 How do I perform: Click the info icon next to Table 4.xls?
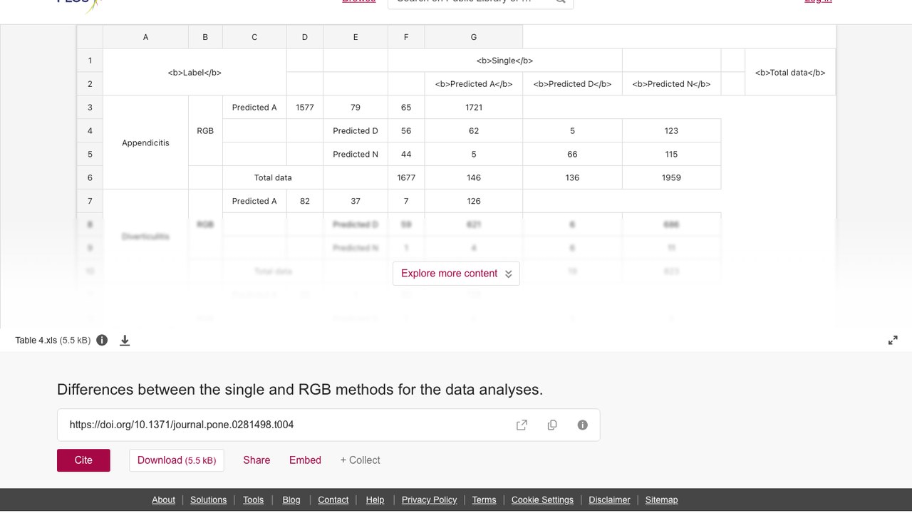[x=102, y=340]
